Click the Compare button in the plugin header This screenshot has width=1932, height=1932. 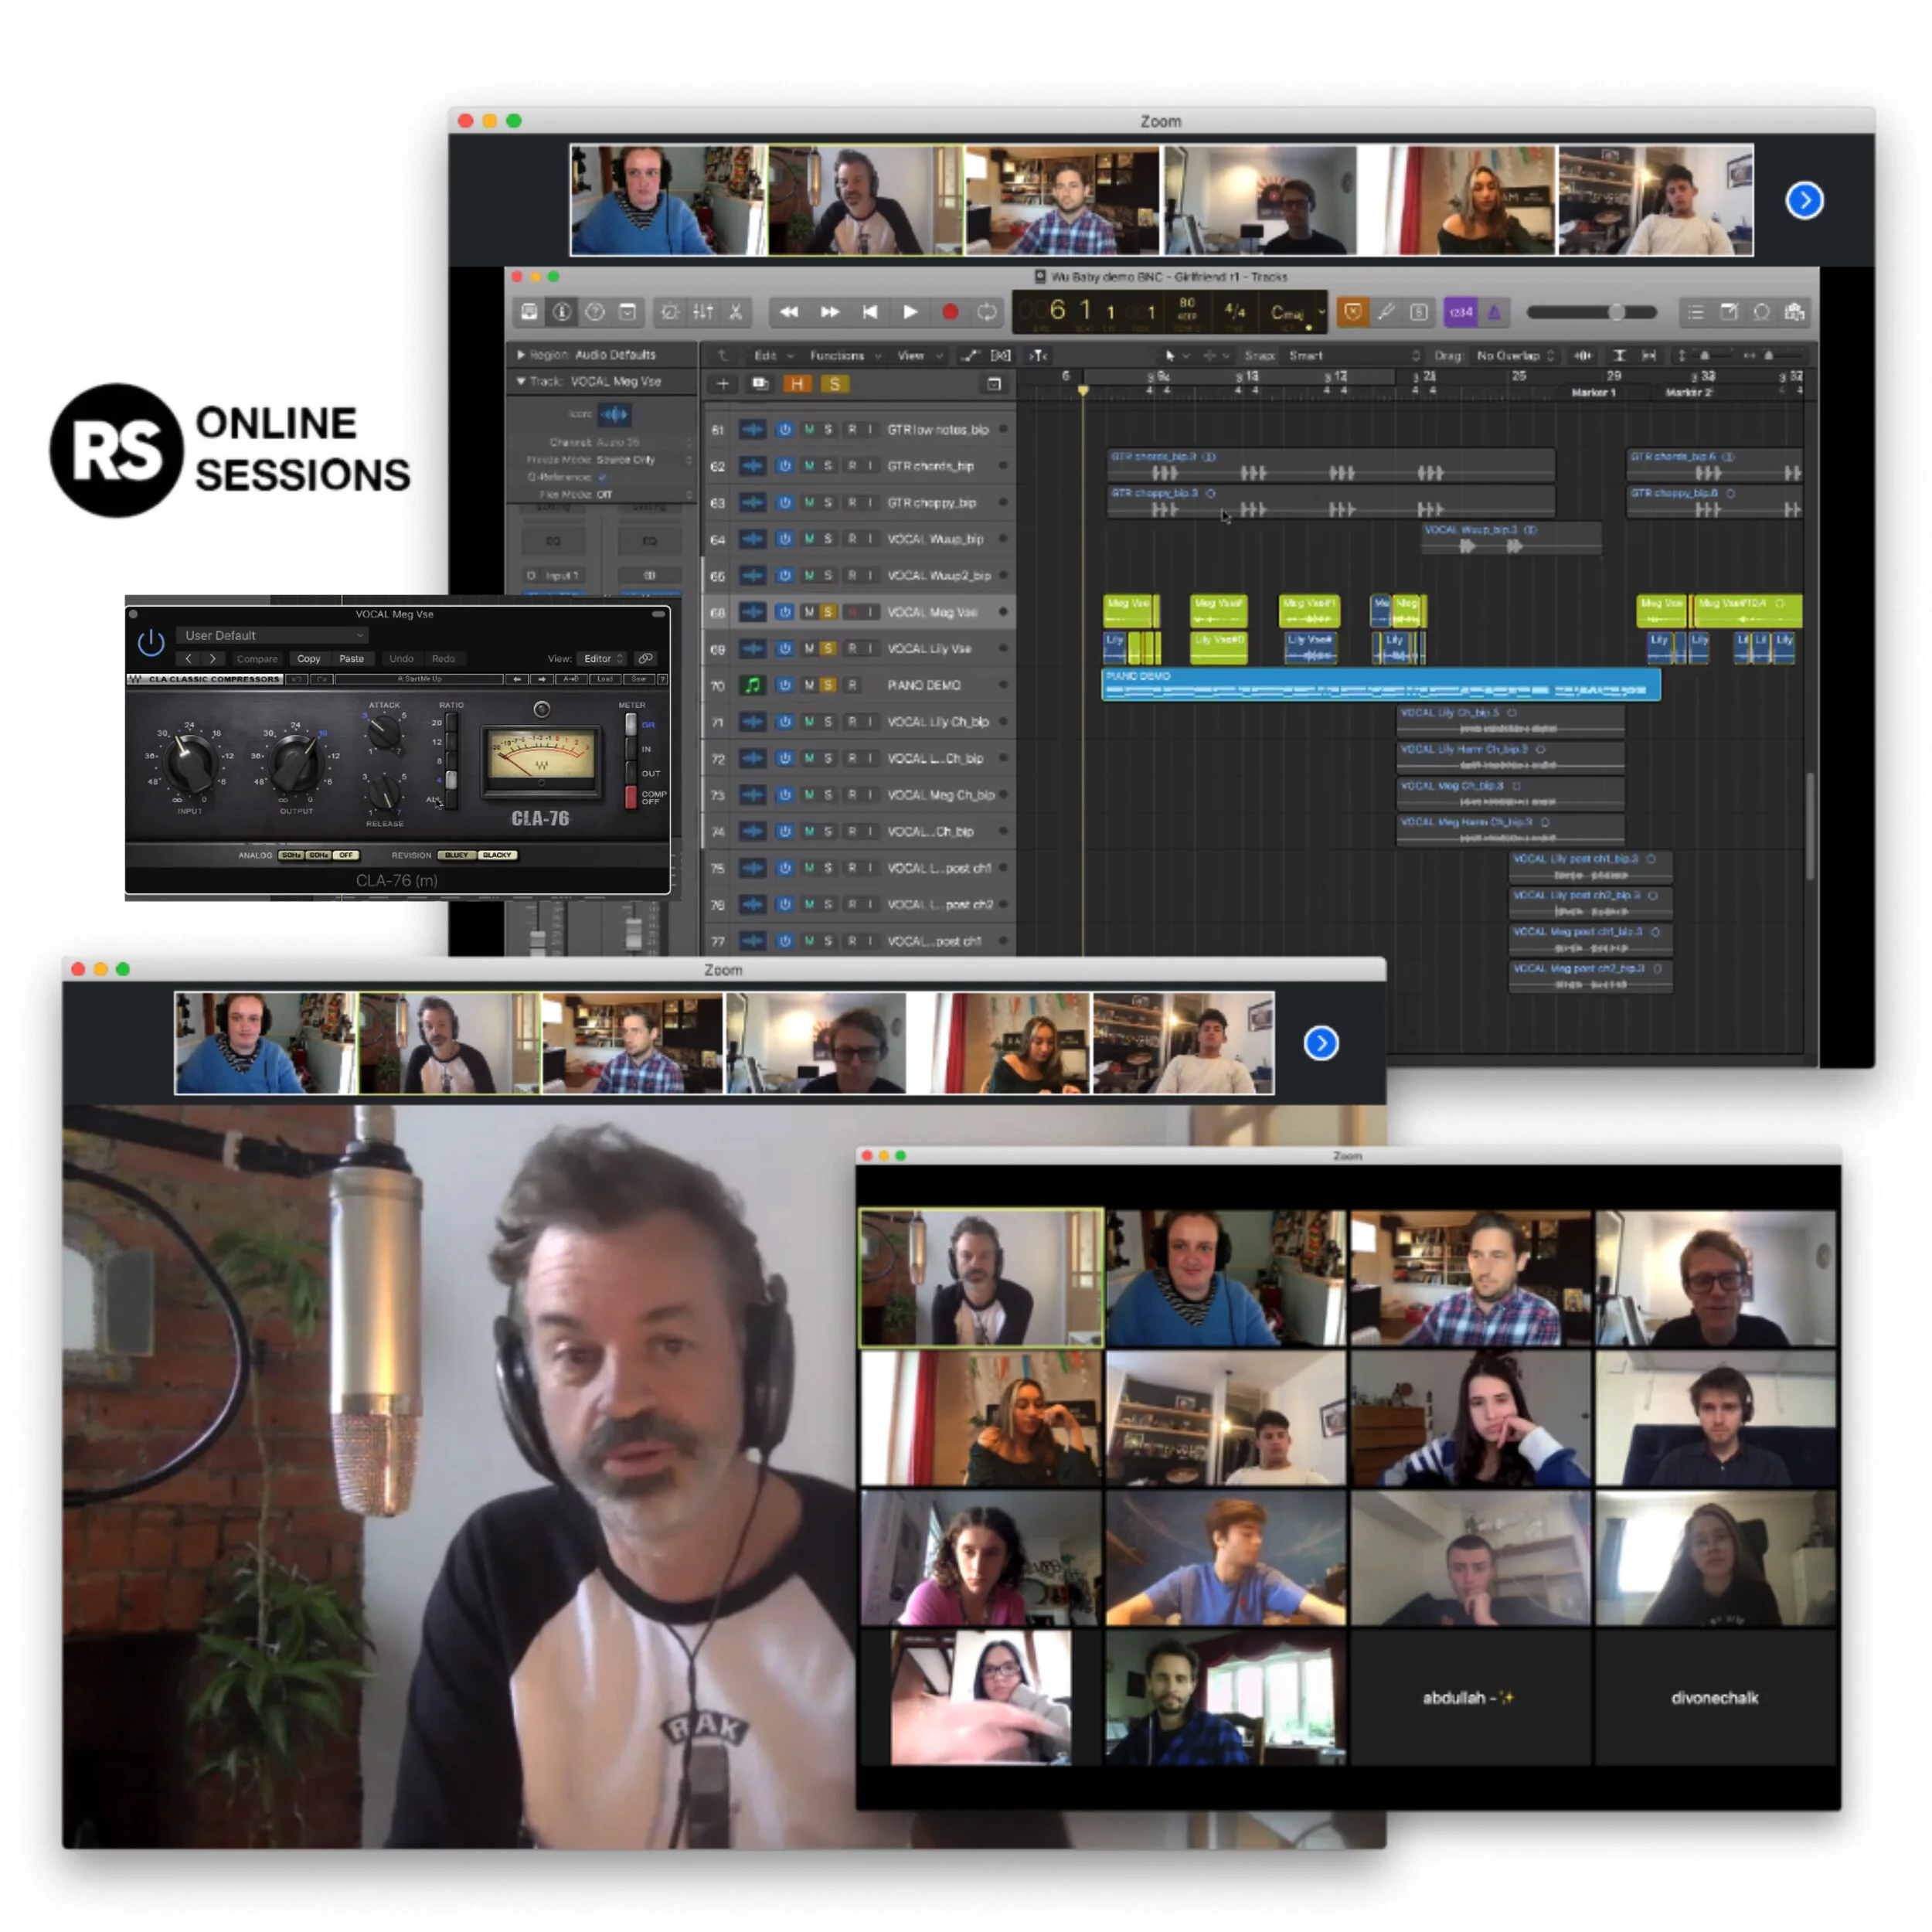click(259, 659)
